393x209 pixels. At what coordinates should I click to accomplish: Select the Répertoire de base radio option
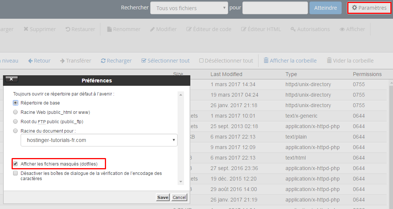tap(15, 103)
